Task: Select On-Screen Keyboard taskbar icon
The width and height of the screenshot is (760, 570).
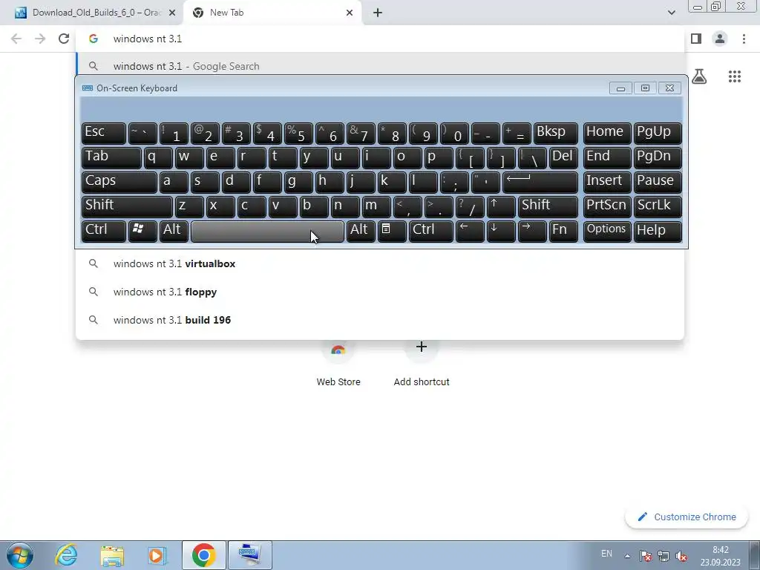Action: [x=250, y=555]
